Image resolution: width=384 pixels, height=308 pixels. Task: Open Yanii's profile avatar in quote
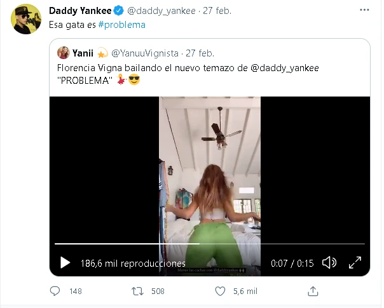(x=64, y=53)
